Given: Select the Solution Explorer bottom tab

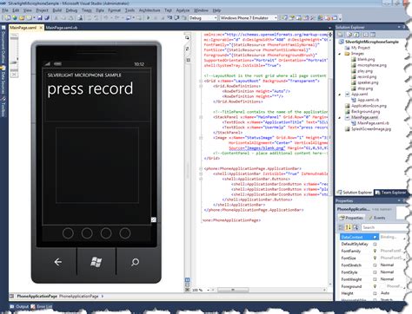Looking at the screenshot, I should (x=355, y=193).
